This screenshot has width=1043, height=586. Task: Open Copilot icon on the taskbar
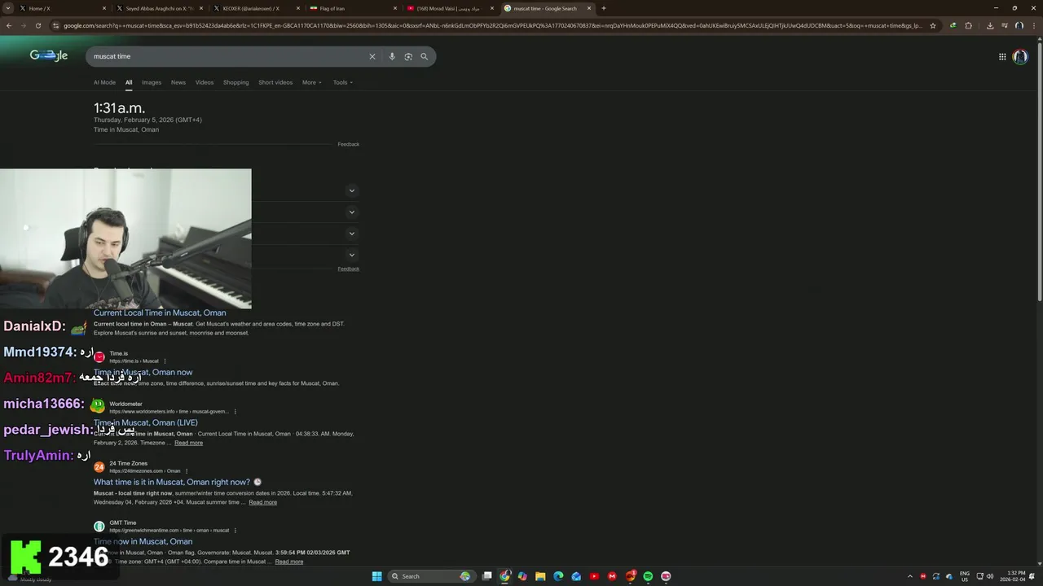pyautogui.click(x=522, y=576)
